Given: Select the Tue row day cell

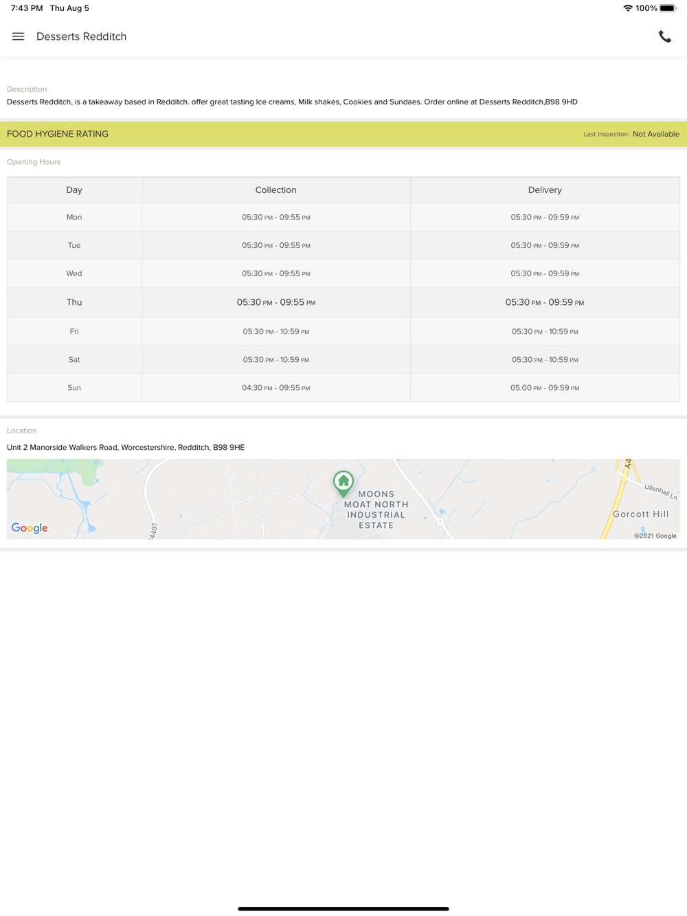Looking at the screenshot, I should point(74,245).
